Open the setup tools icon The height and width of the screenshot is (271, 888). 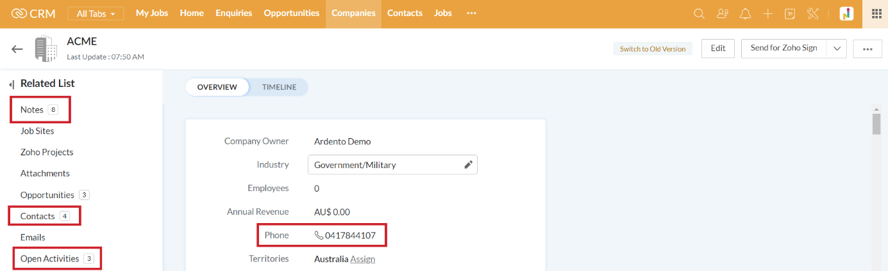[x=813, y=13]
